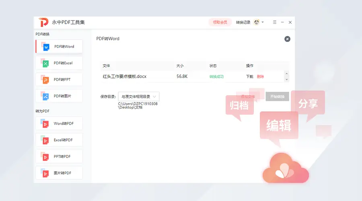Viewport: 362px width, 201px height.
Task: Click the 下载 download link
Action: 249,77
